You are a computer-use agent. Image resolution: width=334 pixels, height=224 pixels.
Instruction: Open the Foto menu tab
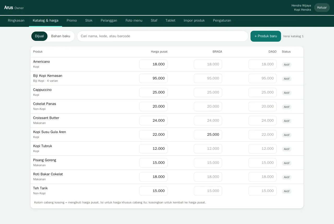tap(134, 21)
